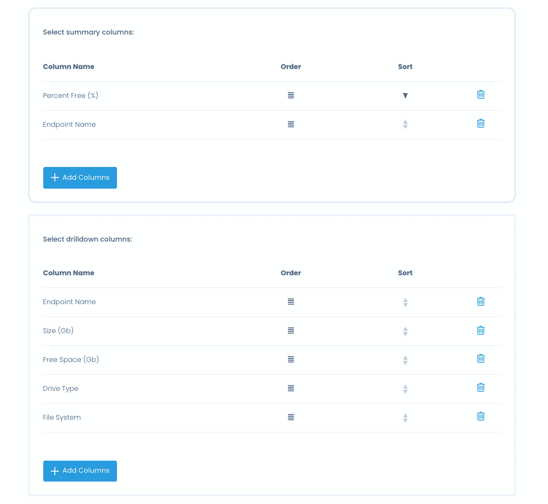Remove Endpoint Name from summary columns
Viewport: 548px width, 504px height.
pyautogui.click(x=481, y=124)
